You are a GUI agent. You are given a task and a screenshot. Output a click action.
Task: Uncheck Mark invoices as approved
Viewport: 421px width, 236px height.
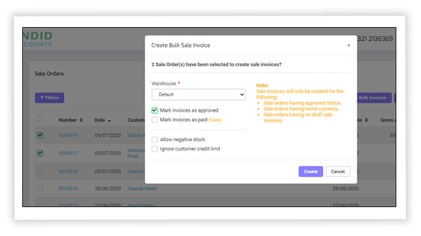[154, 110]
